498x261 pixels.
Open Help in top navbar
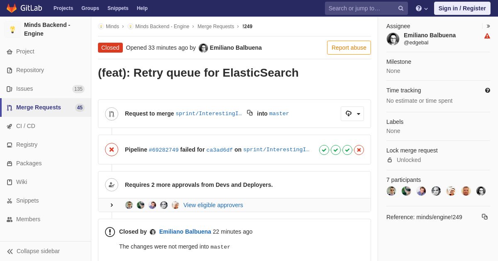point(142,8)
